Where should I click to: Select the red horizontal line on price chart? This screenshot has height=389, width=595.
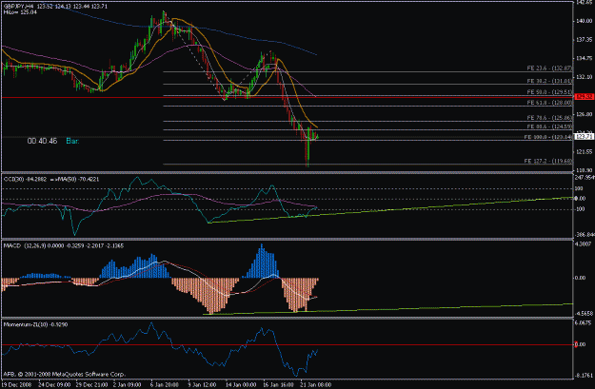288,97
